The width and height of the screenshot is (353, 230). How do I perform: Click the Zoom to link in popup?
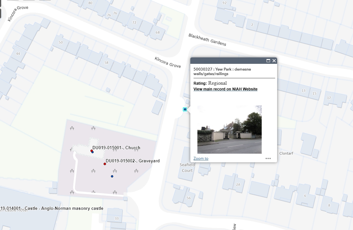[x=201, y=158]
